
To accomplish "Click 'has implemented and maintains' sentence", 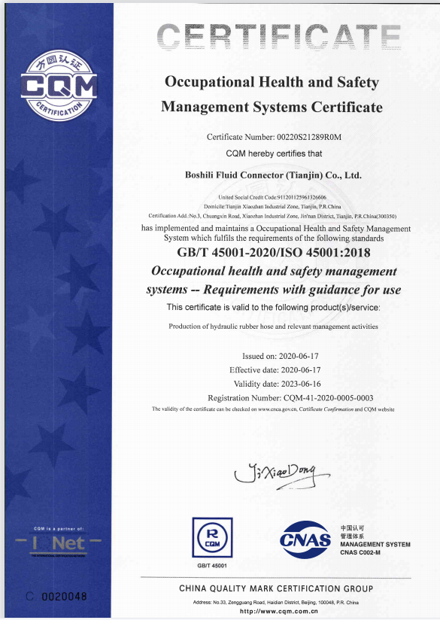I will click(276, 233).
